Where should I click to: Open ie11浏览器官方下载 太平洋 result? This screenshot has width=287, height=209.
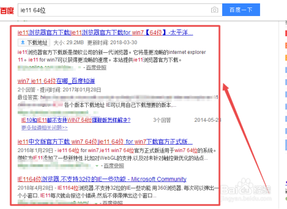(105, 33)
